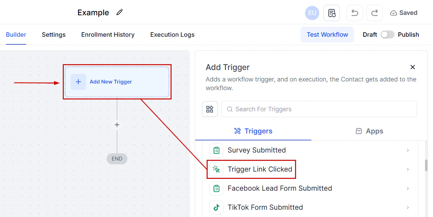The width and height of the screenshot is (433, 217).
Task: Select the Trigger Link Clicked cursor icon
Action: click(x=216, y=169)
